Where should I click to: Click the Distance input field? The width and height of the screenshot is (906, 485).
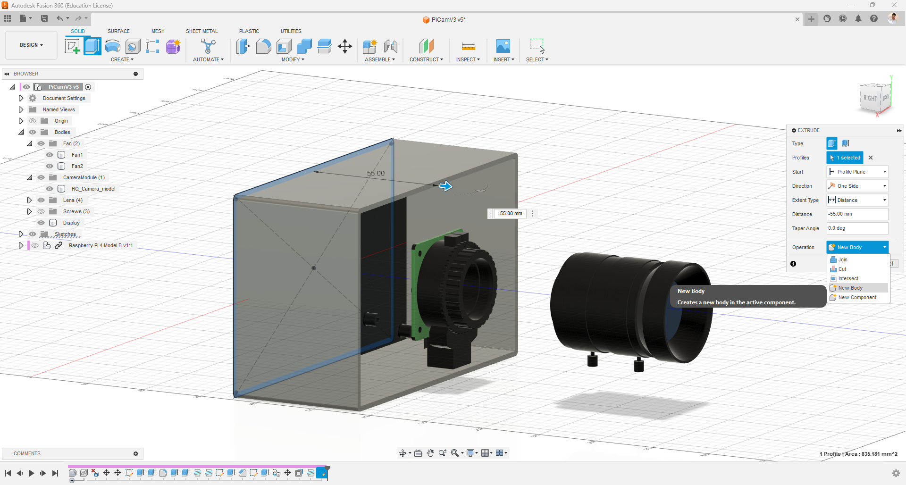(857, 214)
